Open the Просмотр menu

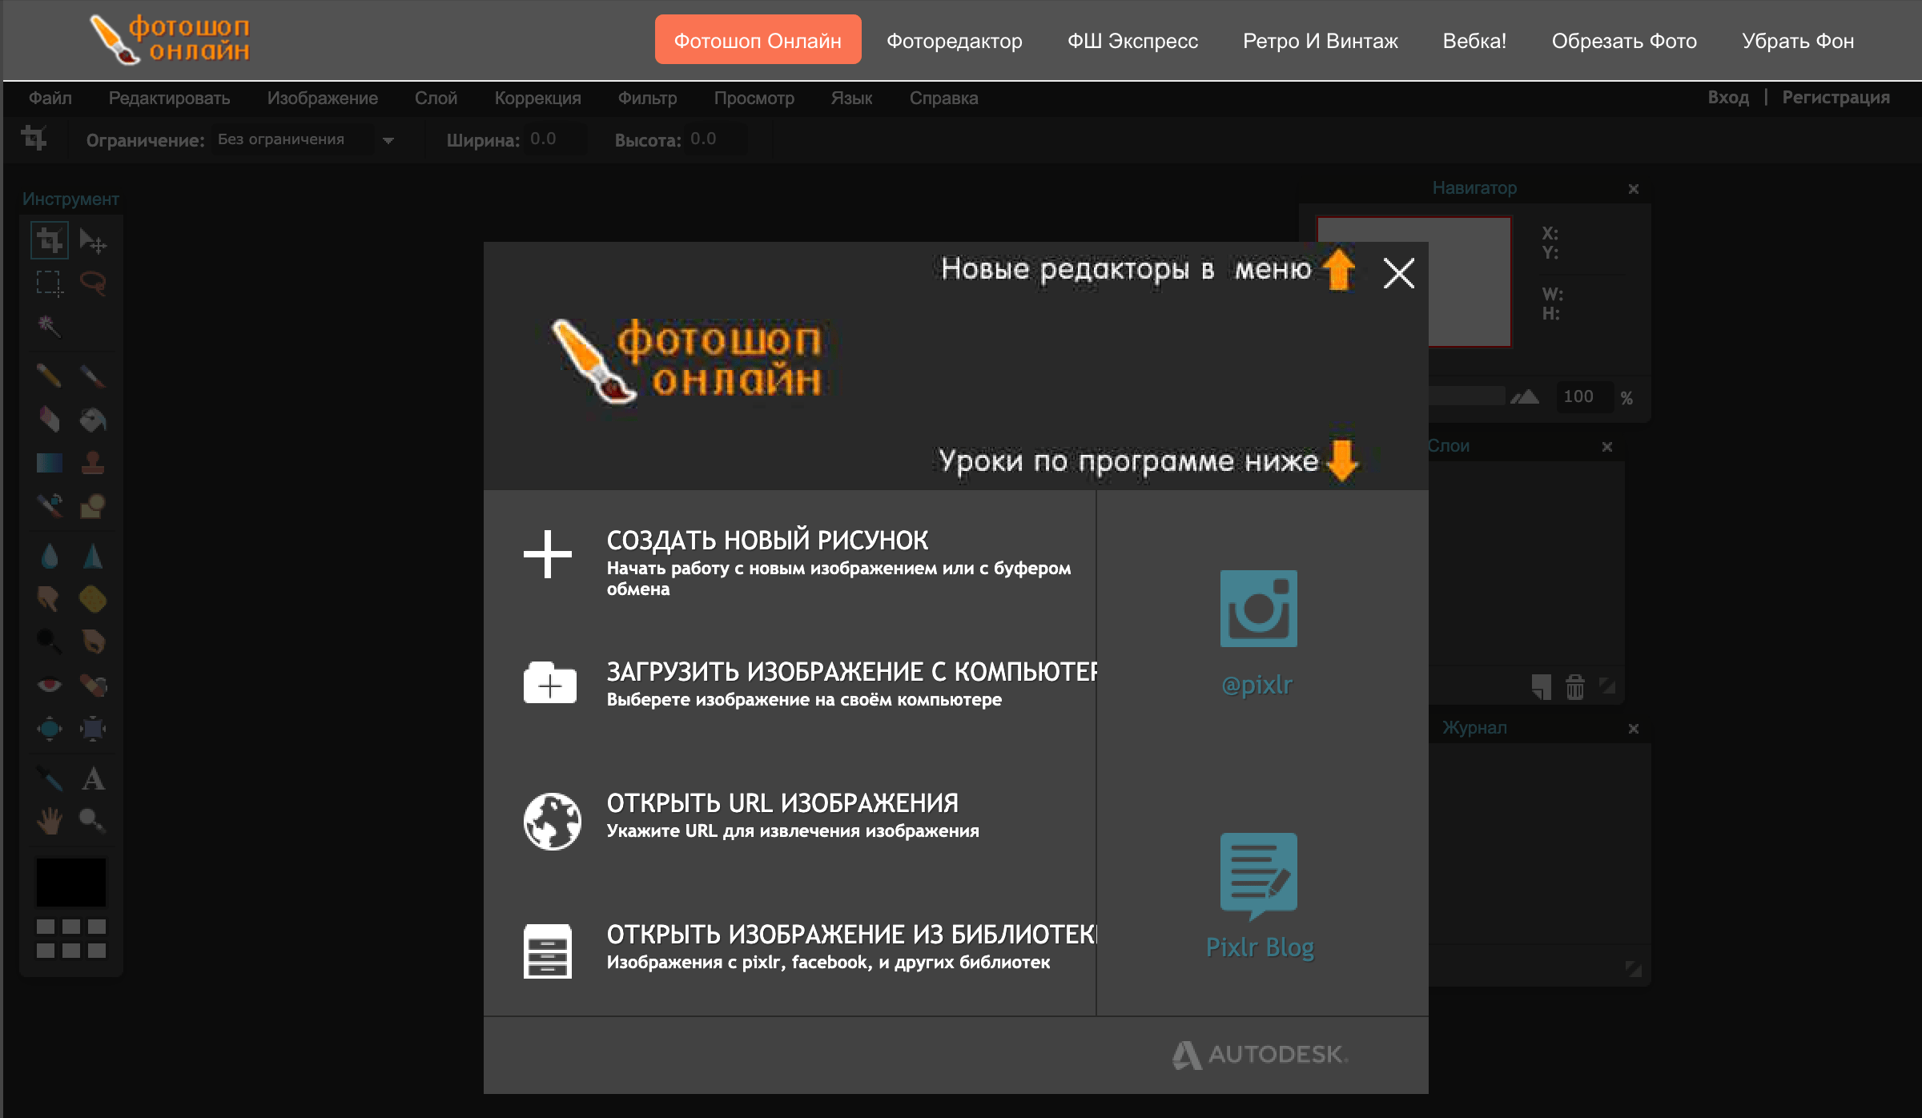[x=754, y=99]
